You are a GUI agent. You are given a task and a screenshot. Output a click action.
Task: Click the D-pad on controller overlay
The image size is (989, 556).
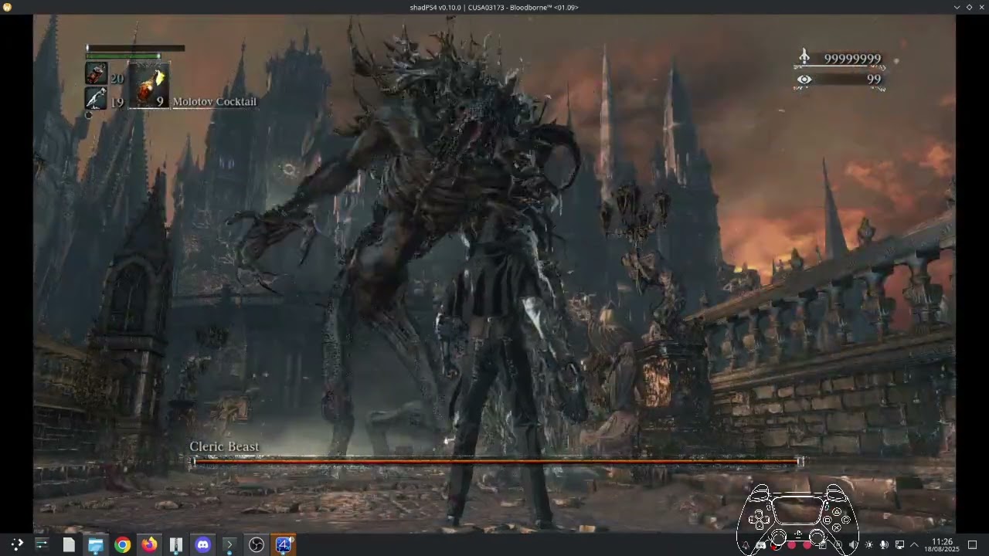[759, 520]
